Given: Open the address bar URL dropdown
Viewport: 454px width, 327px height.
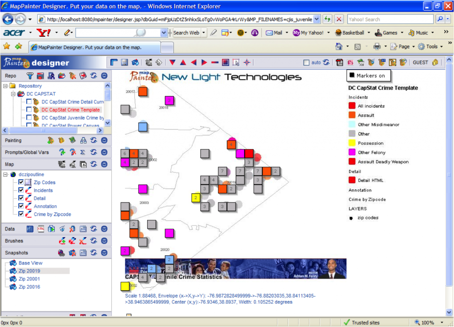Looking at the screenshot, I should point(317,19).
